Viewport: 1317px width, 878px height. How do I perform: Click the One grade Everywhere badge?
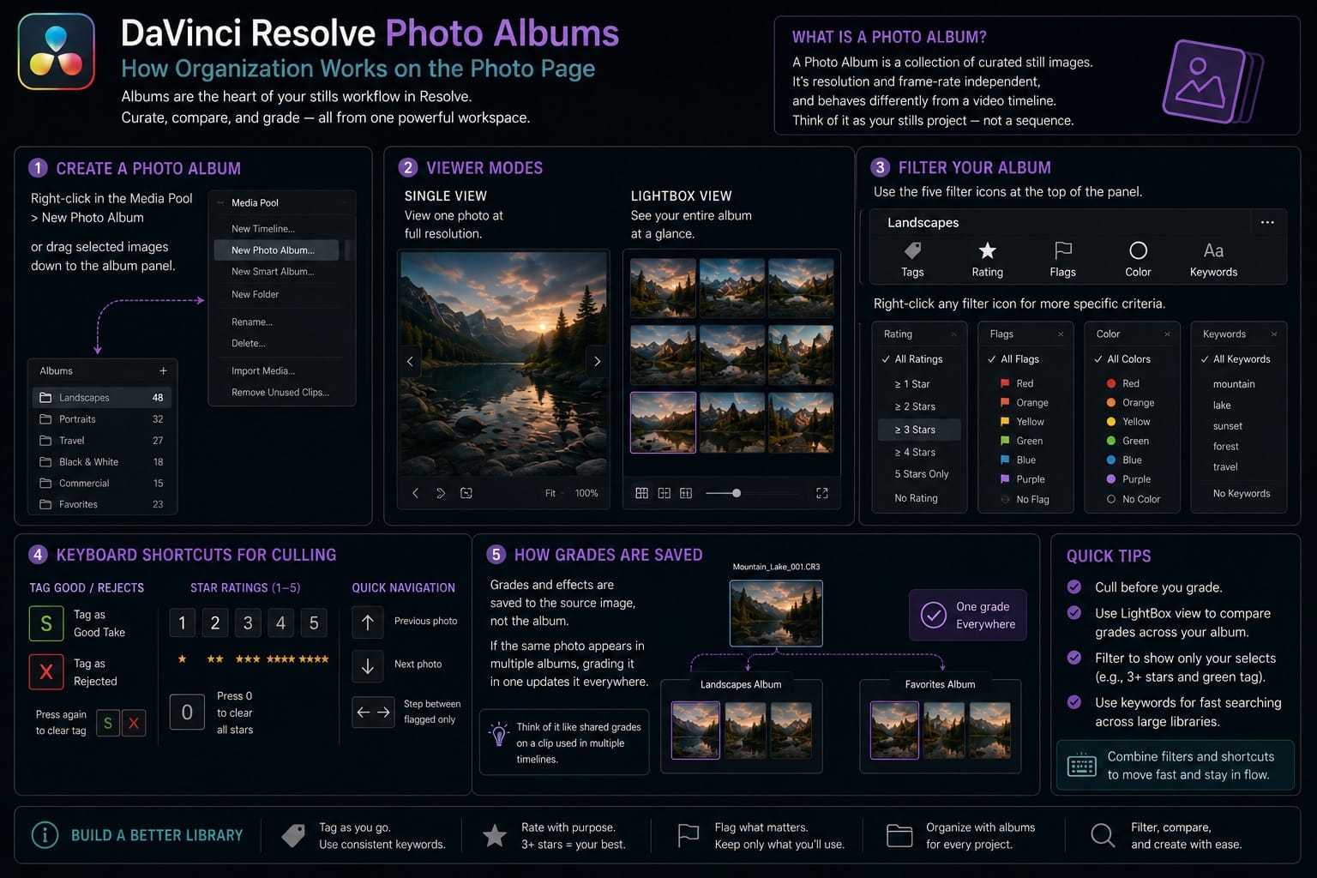pos(967,615)
